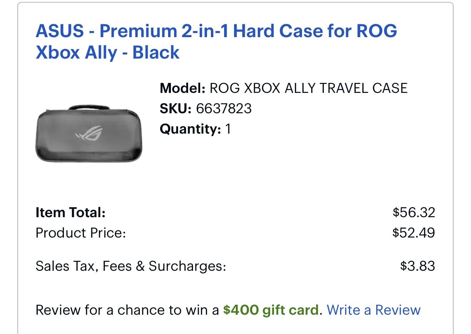The height and width of the screenshot is (334, 471).
Task: Open the ASUS Premium 2-in-1 Hard Case link
Action: (216, 31)
